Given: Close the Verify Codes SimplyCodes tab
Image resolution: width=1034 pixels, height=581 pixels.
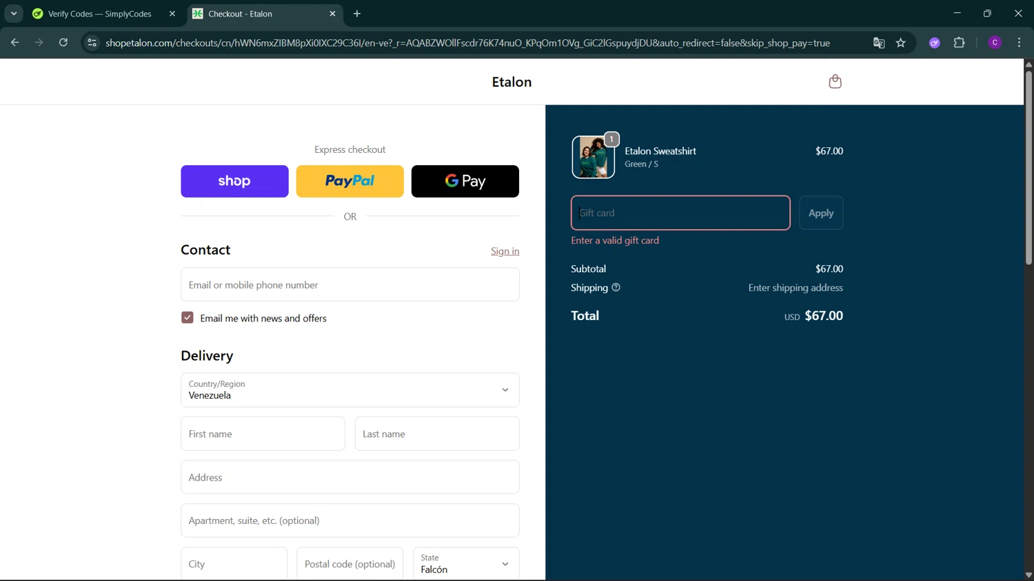Looking at the screenshot, I should point(172,14).
